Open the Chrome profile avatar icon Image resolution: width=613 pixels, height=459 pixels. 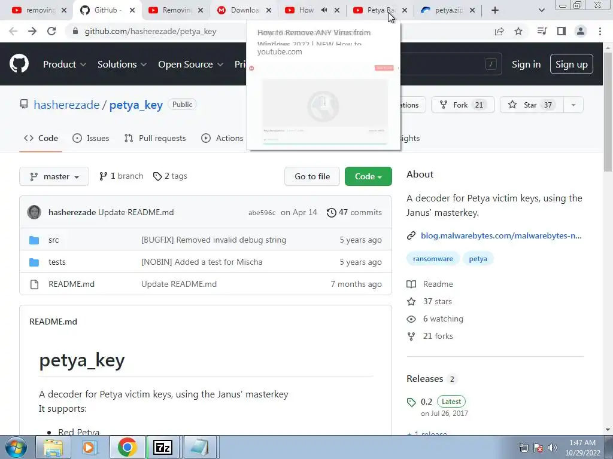point(581,31)
